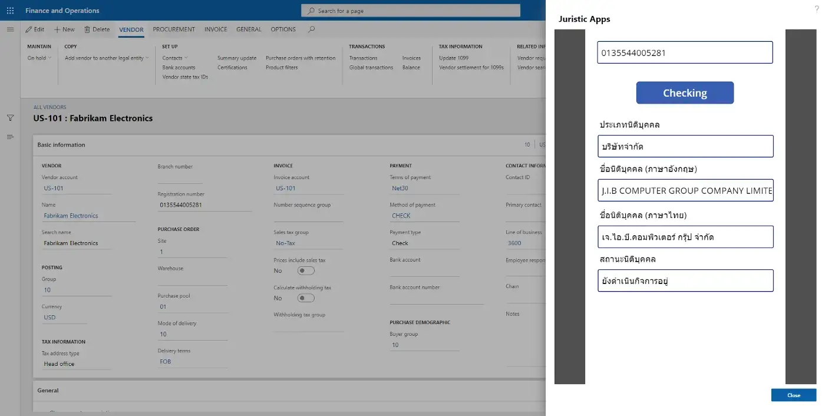The height and width of the screenshot is (416, 825).
Task: Click the Bank accounts link
Action: (179, 67)
